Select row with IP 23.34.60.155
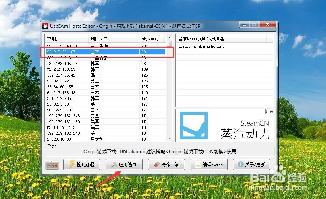The image size is (326, 199). tap(105, 87)
